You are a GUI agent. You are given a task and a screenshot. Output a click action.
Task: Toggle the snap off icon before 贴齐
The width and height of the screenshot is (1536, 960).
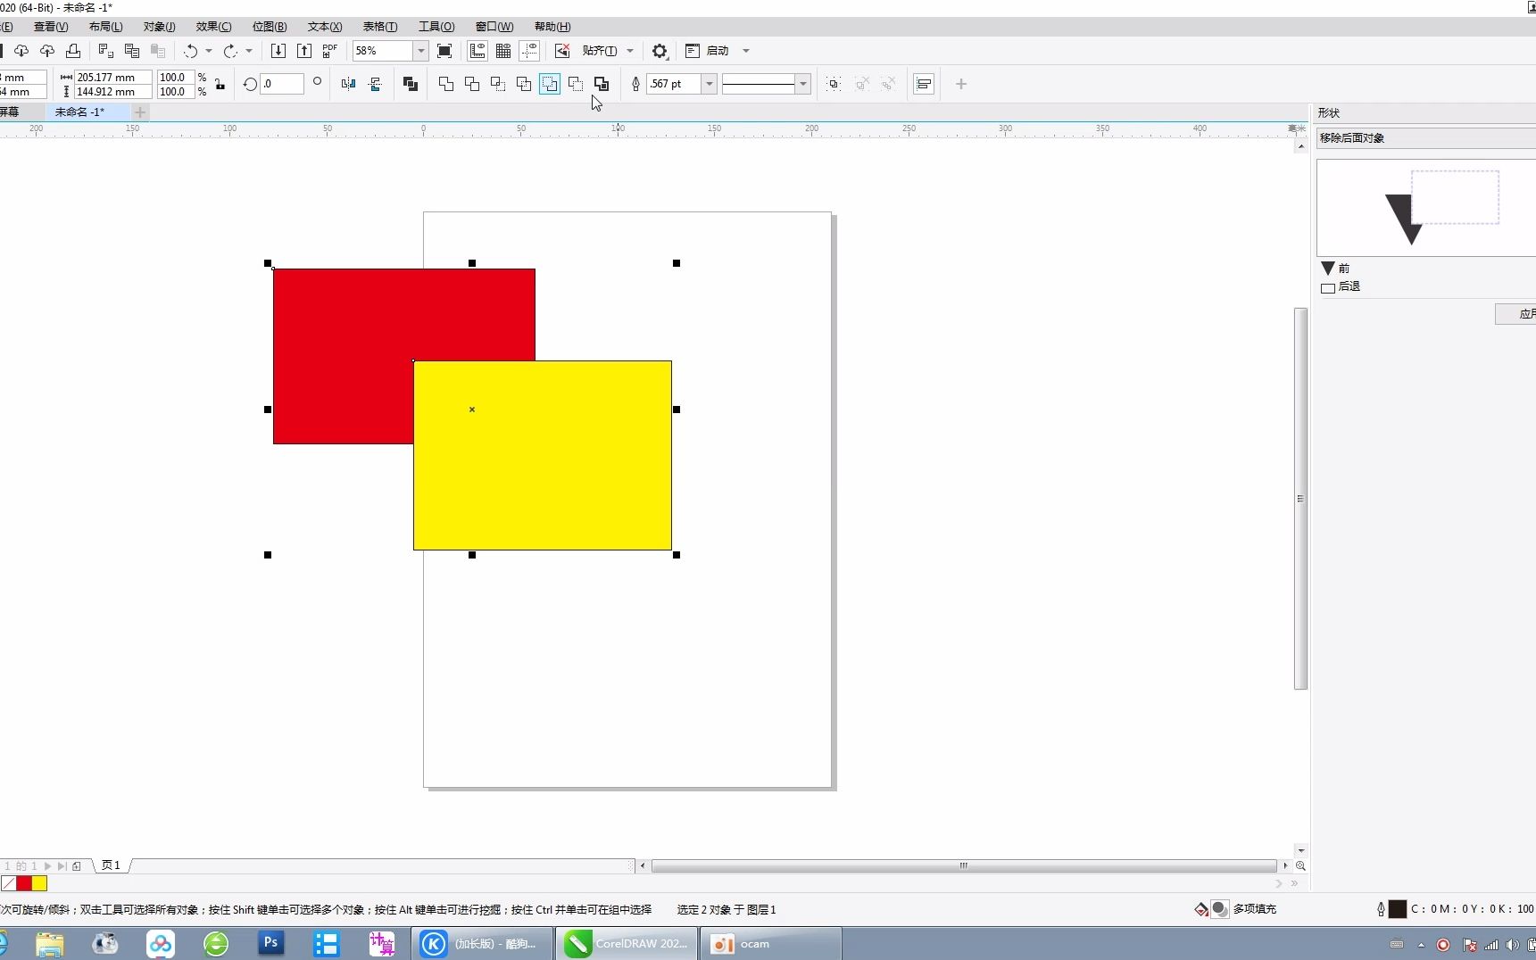point(562,51)
